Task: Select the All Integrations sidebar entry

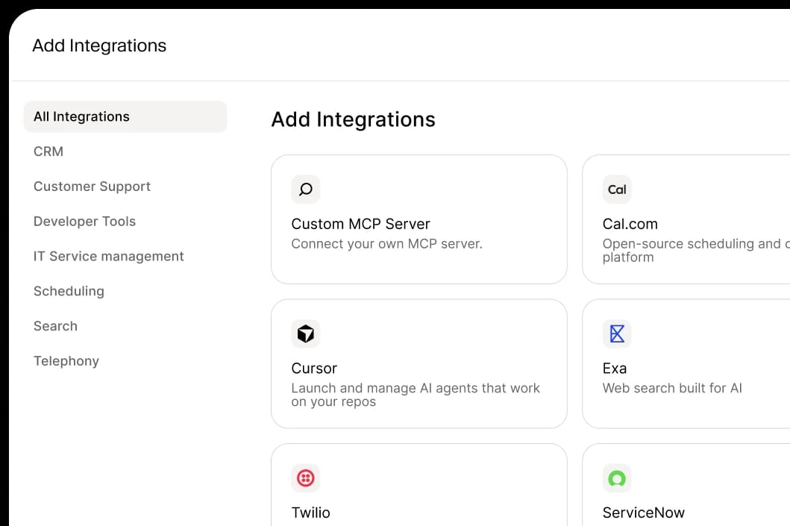Action: (81, 116)
